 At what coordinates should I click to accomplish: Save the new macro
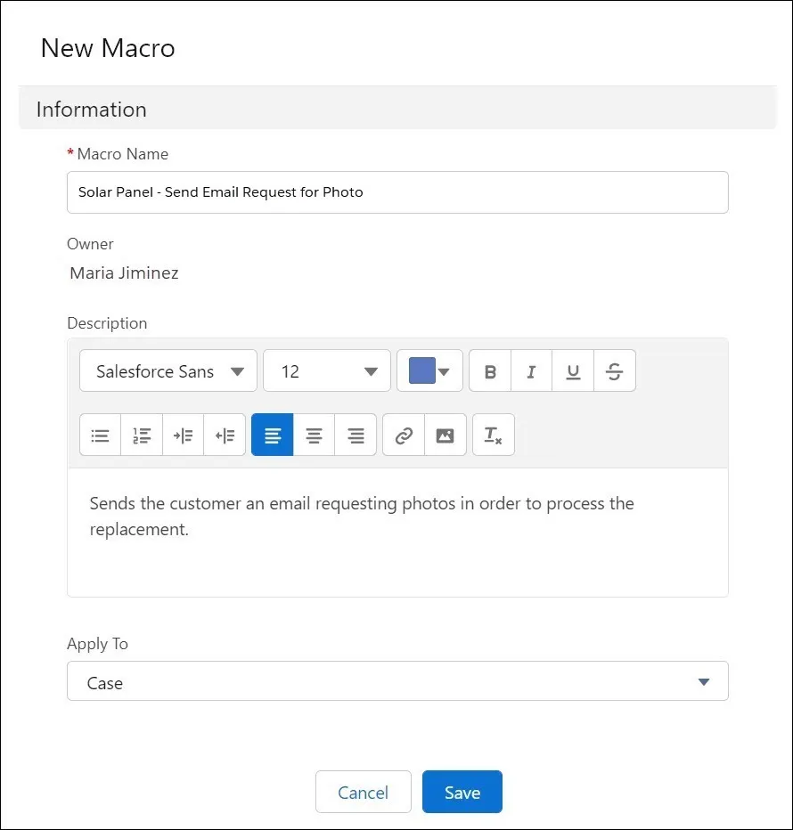click(462, 792)
